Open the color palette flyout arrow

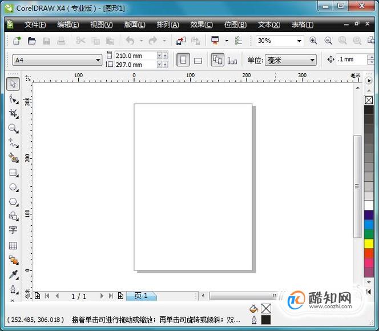click(369, 81)
